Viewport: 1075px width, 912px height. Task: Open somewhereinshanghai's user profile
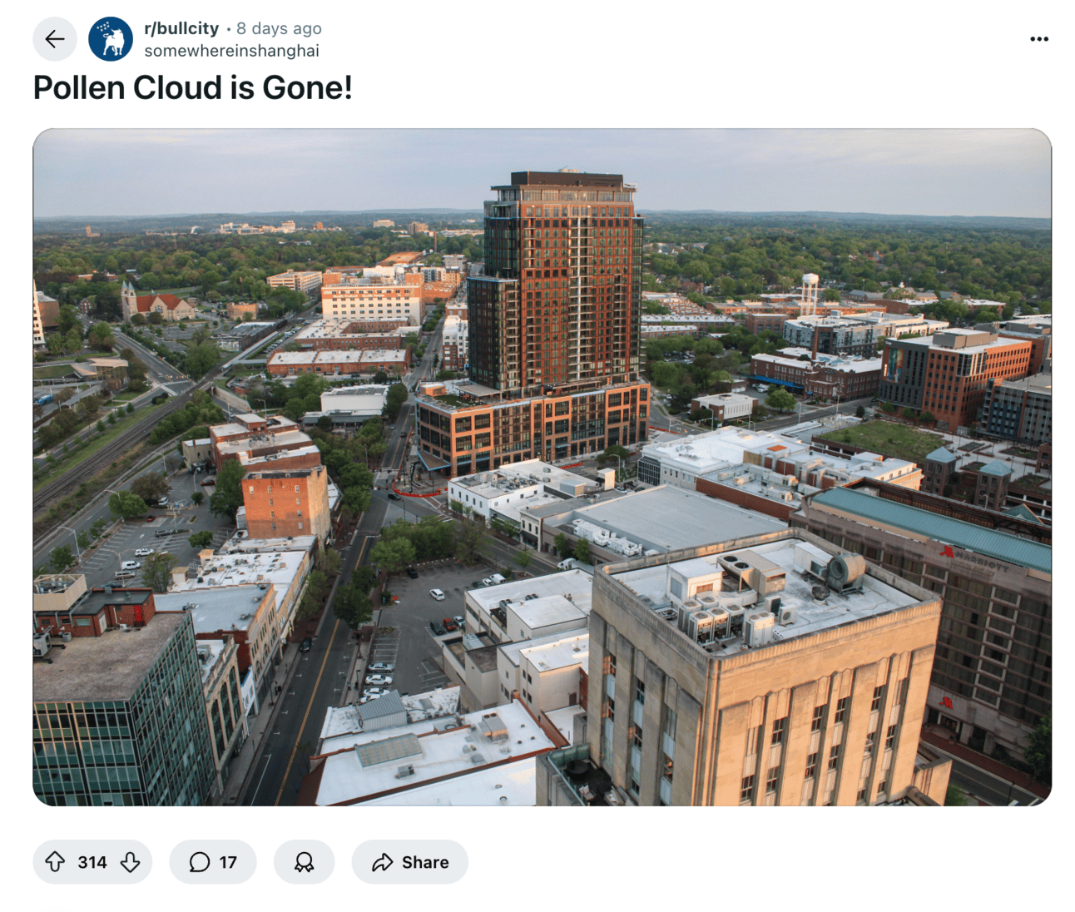tap(231, 51)
